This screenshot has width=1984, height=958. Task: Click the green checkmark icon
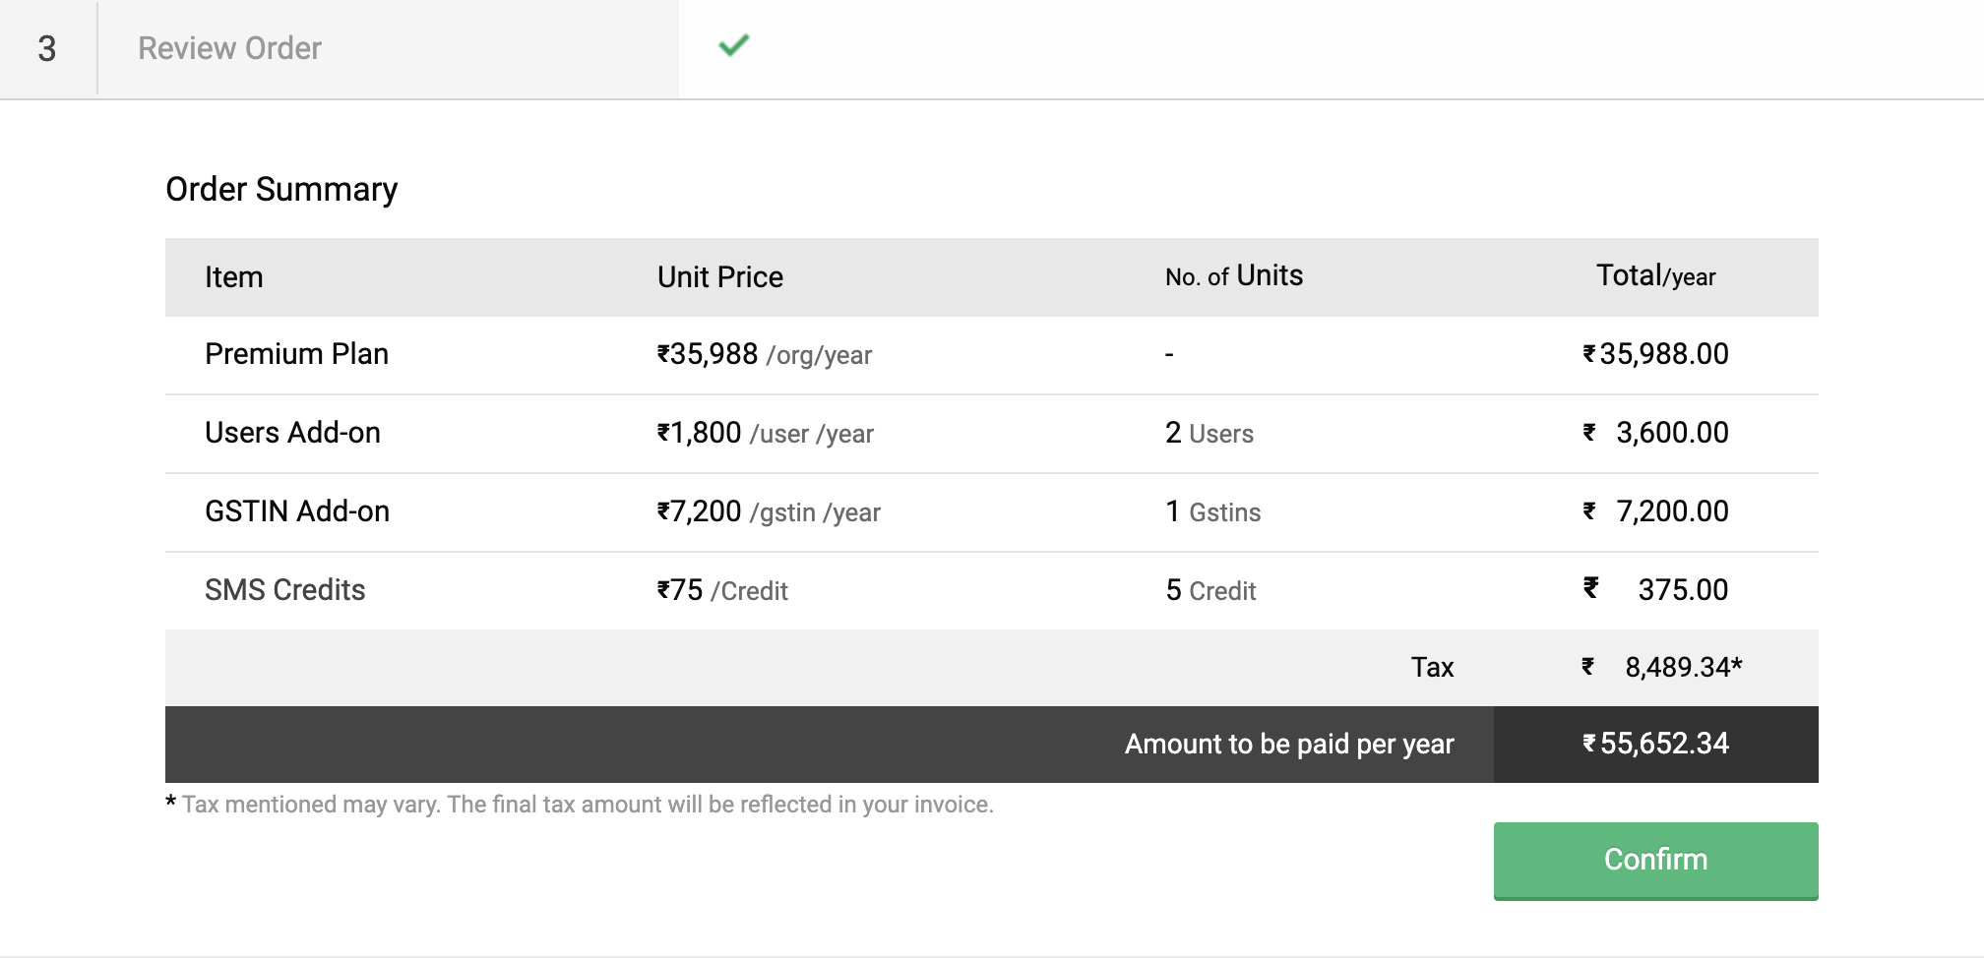tap(734, 45)
